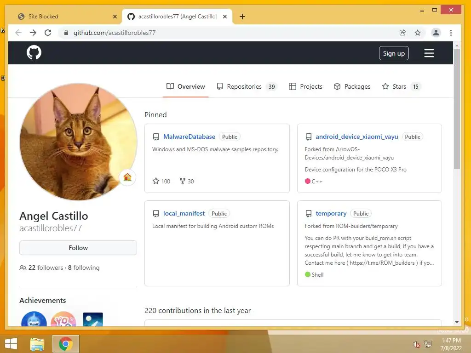Click the pink C++ language dot
This screenshot has width=471, height=353.
(308, 181)
